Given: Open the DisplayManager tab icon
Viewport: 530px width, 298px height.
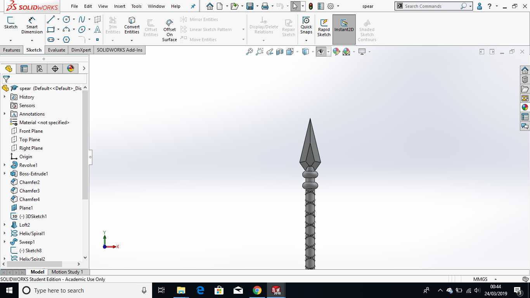Looking at the screenshot, I should [71, 69].
